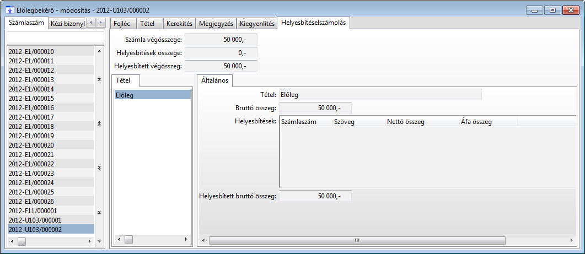The width and height of the screenshot is (585, 254).
Task: Click the invoice list scroll-down arrow
Action: (99, 241)
